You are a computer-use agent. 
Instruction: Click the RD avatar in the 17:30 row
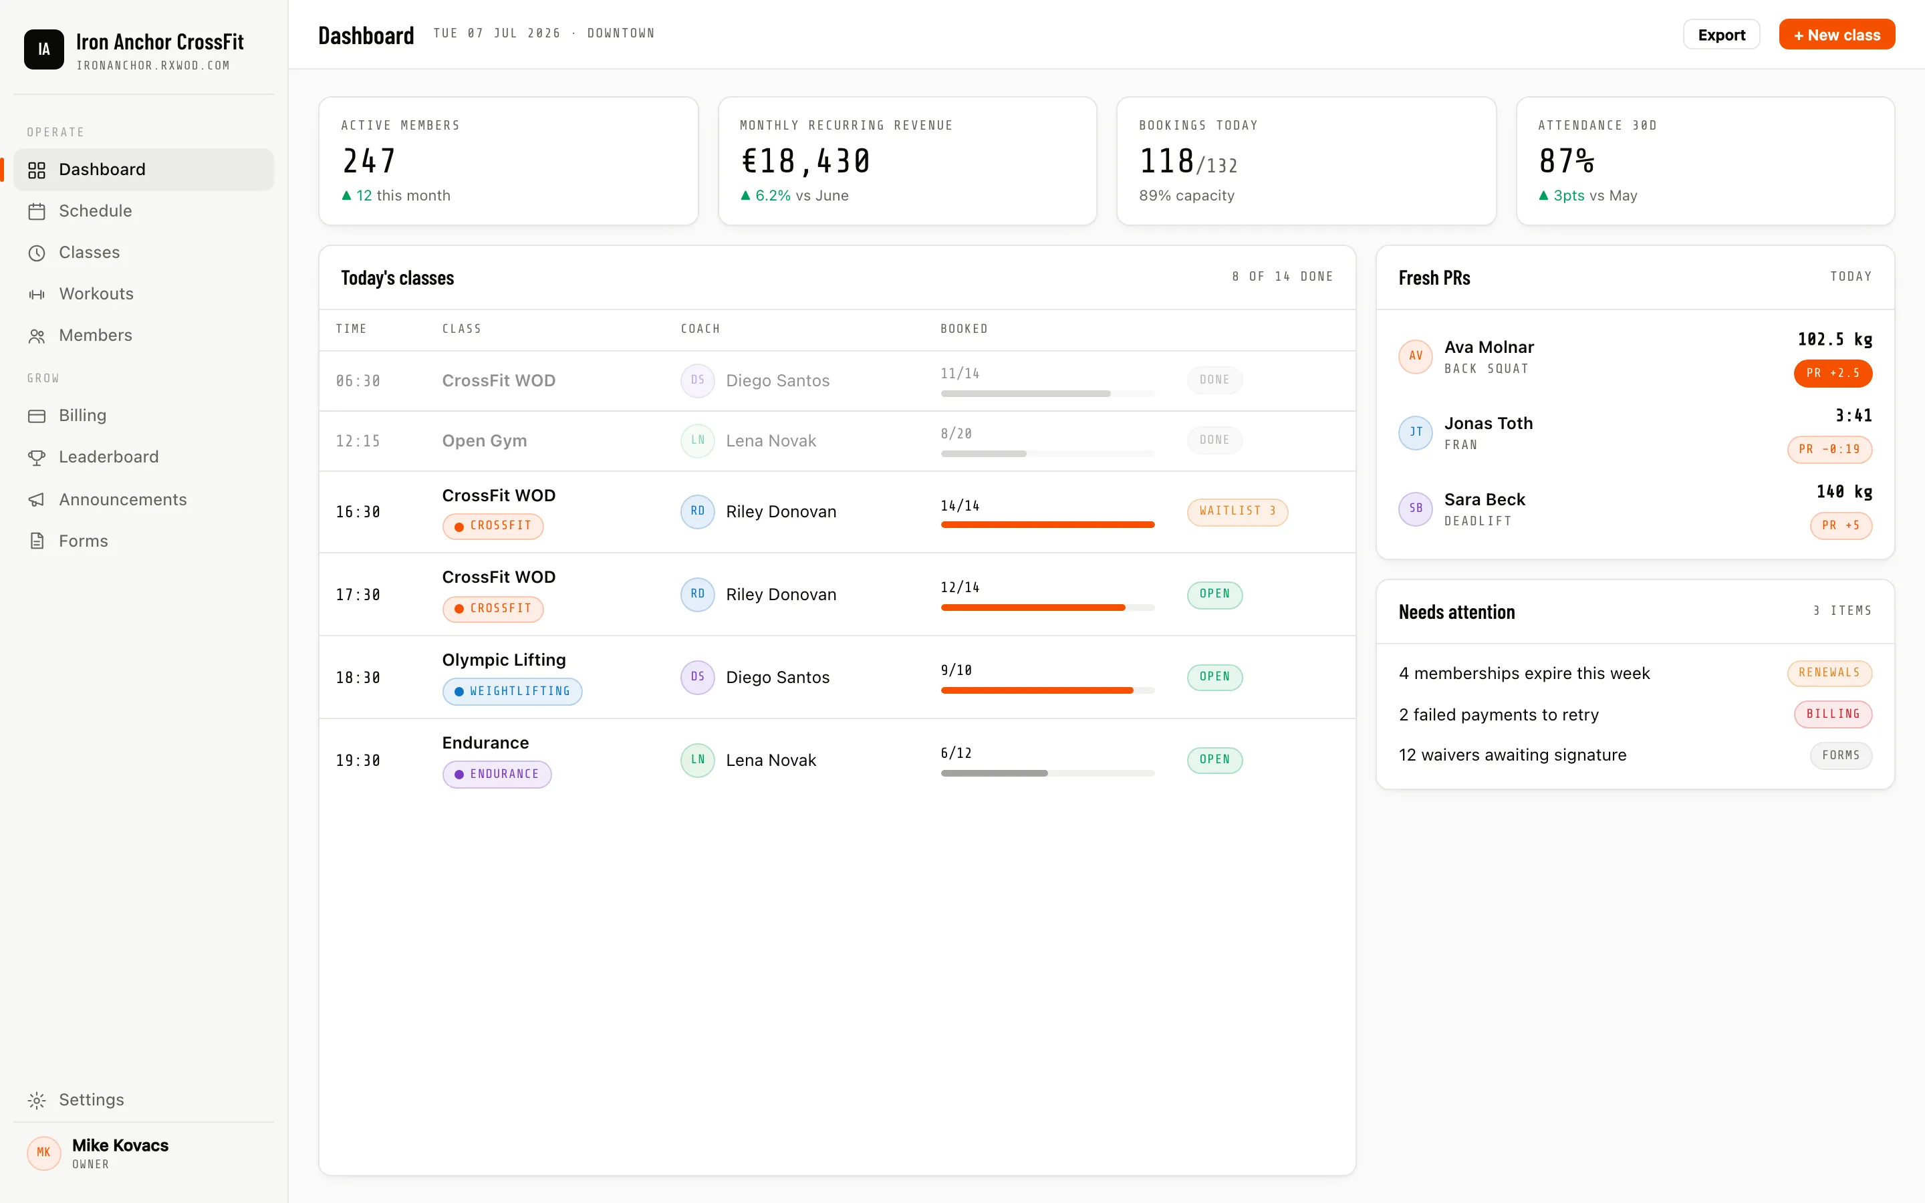point(697,593)
